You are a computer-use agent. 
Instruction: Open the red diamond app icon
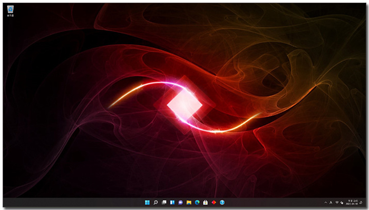(x=213, y=203)
